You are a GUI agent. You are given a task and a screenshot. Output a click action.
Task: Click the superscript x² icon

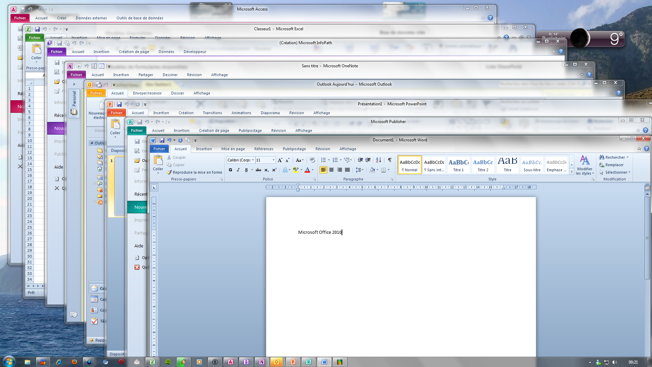tap(274, 170)
